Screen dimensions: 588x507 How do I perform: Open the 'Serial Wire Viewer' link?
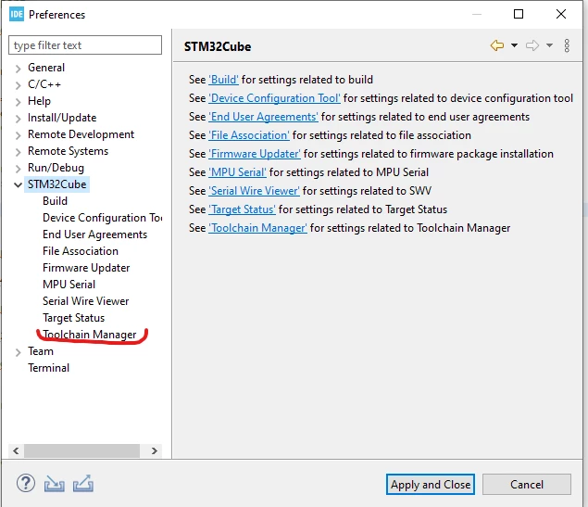[255, 191]
